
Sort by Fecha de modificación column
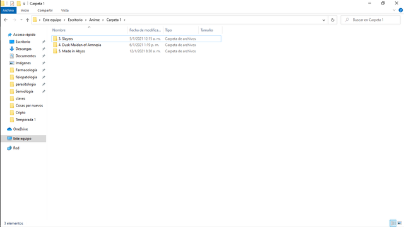(x=145, y=30)
